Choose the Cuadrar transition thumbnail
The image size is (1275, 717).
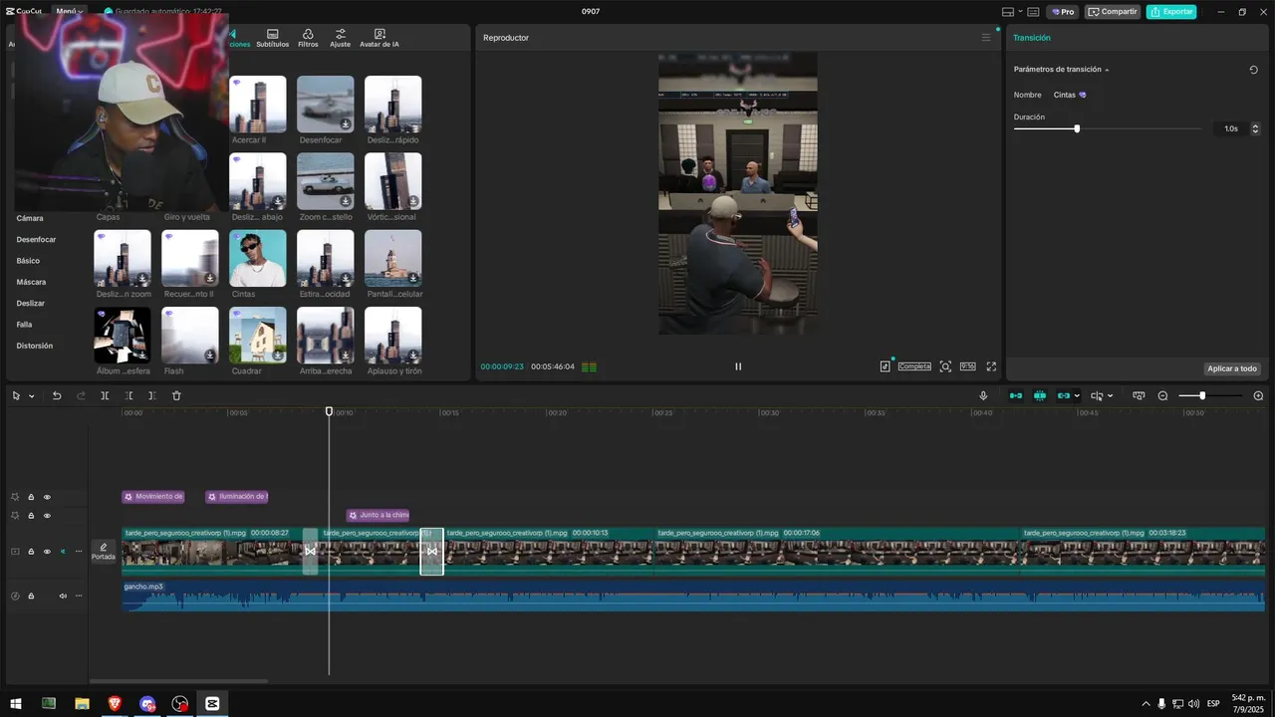[x=258, y=336]
